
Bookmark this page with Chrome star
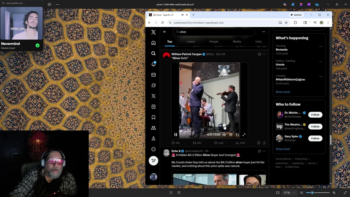click(286, 23)
